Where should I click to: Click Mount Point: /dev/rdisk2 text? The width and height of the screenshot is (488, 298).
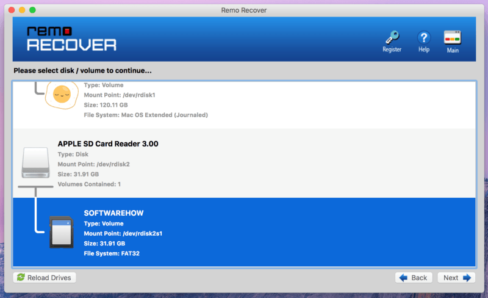point(94,164)
